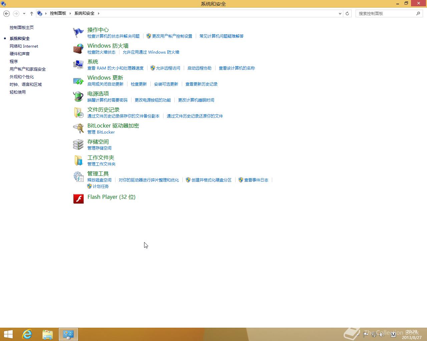Open 通过文件历史记录还原你的文件 link
427x341 pixels.
195,116
